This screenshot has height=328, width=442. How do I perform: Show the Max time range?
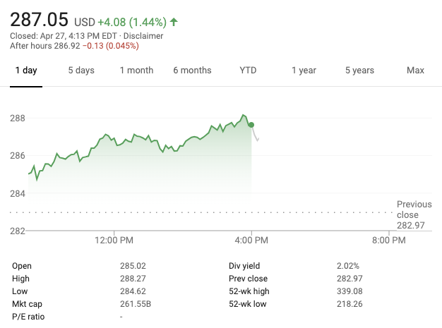(415, 71)
